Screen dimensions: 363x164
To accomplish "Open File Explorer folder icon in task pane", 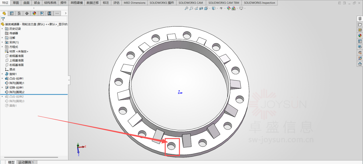I will 360,24.
